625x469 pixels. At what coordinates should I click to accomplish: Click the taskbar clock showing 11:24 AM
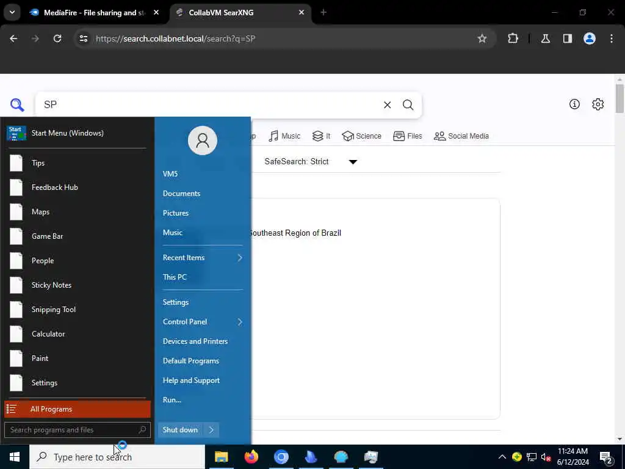[573, 457]
